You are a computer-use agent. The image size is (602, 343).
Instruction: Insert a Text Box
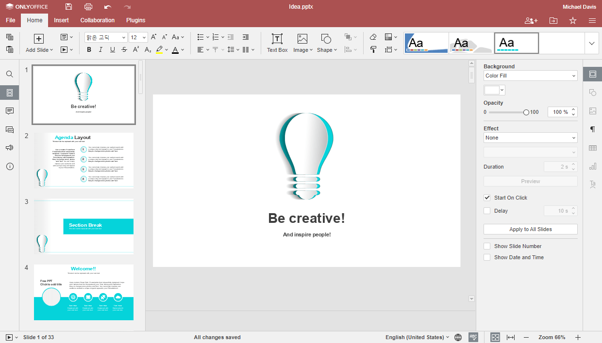click(277, 43)
